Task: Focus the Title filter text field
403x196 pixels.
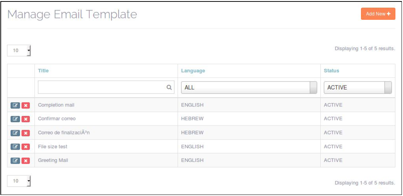Action: click(x=102, y=87)
